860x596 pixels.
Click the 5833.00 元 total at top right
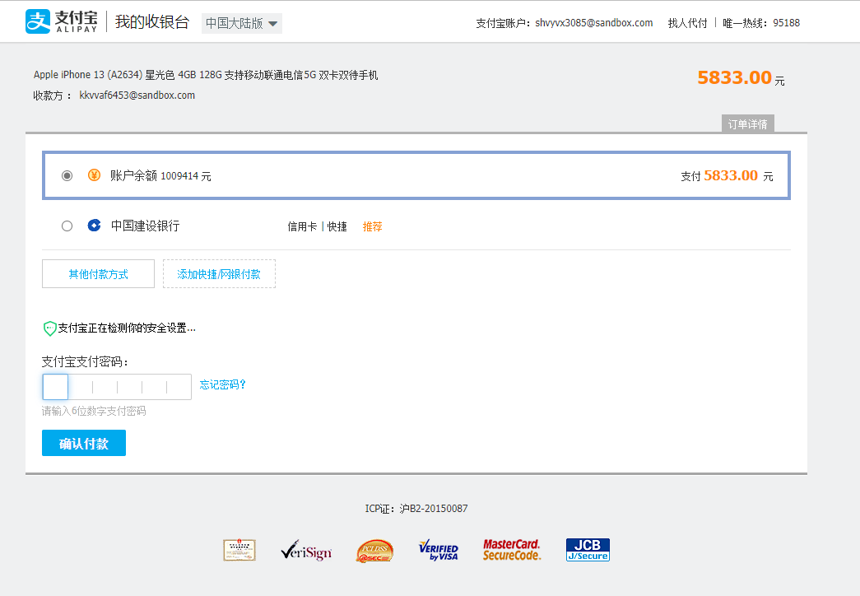pyautogui.click(x=741, y=78)
